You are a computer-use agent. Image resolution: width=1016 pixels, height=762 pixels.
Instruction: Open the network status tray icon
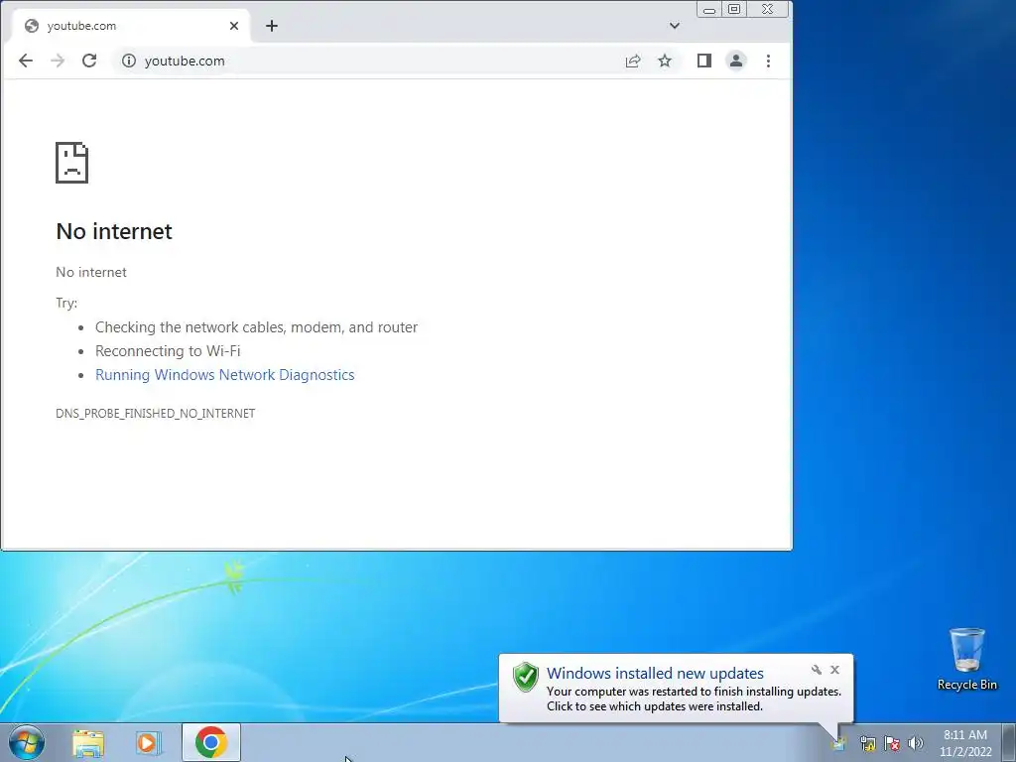click(867, 743)
